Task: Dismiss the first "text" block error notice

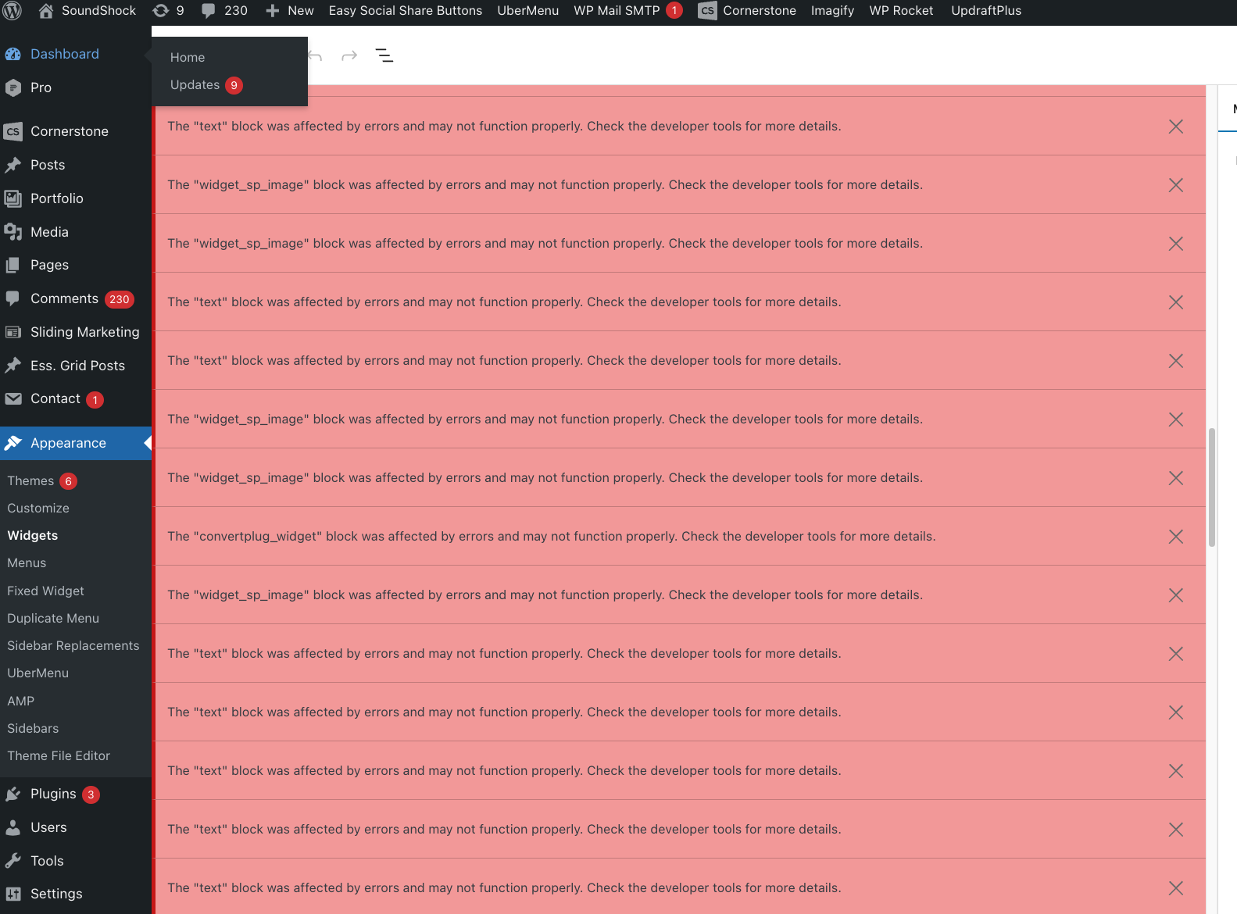Action: [1175, 127]
